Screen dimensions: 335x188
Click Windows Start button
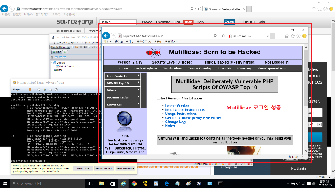point(5,183)
